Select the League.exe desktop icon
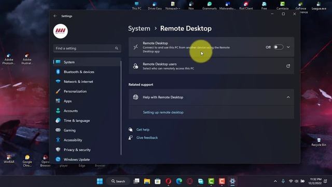 coord(319,6)
